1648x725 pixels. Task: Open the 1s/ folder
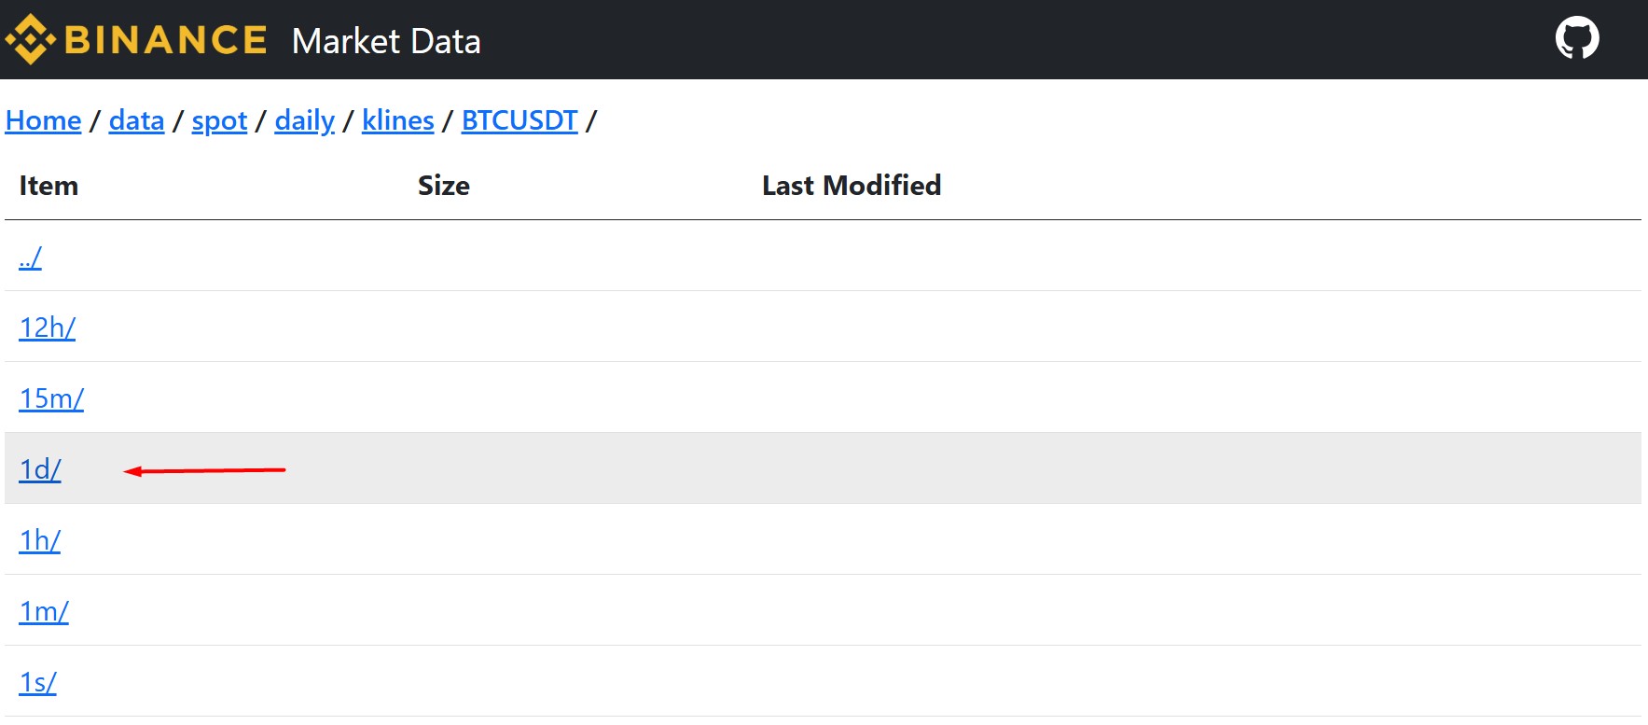(38, 682)
